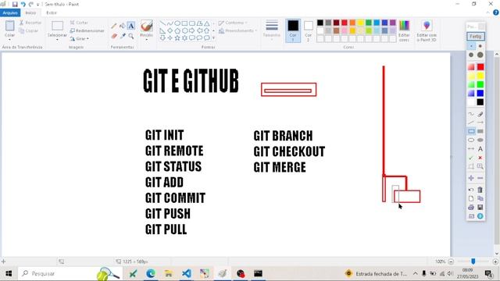The height and width of the screenshot is (281, 500).
Task: Click the Fertig button in floating toolbar
Action: tap(476, 37)
